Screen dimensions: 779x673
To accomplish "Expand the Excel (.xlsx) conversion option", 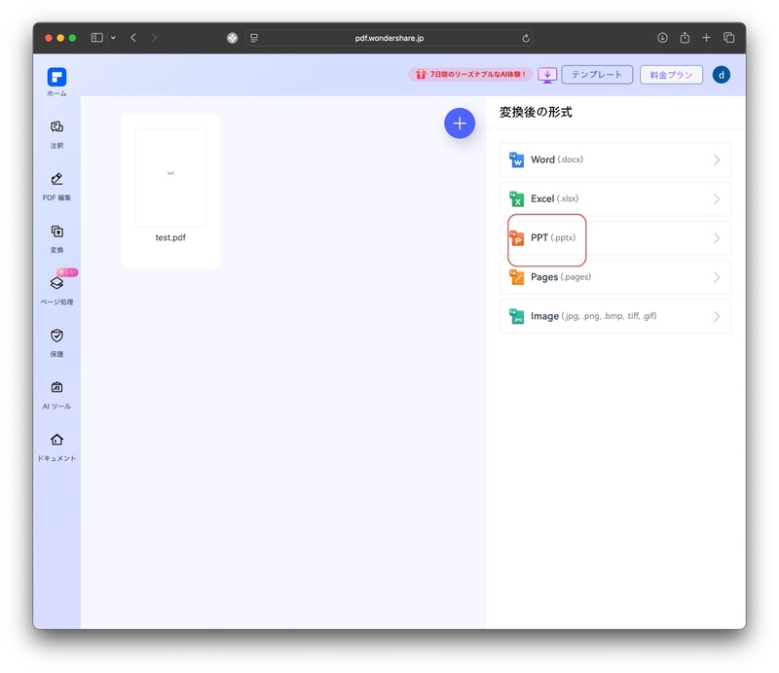I will coord(614,198).
